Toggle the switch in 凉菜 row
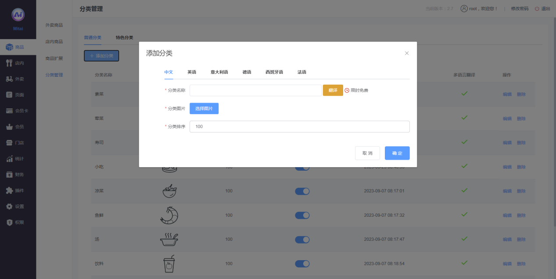 pyautogui.click(x=302, y=191)
